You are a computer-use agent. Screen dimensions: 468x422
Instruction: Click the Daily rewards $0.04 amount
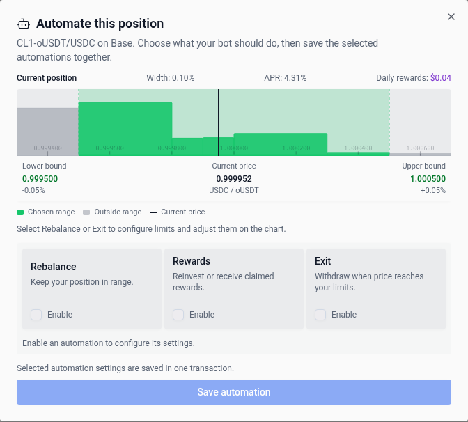(x=441, y=78)
